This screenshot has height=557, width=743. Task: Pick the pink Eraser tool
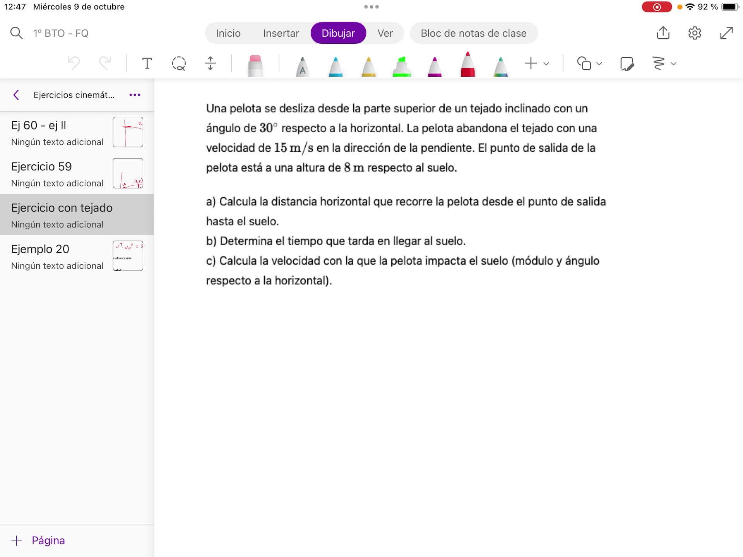click(x=255, y=66)
